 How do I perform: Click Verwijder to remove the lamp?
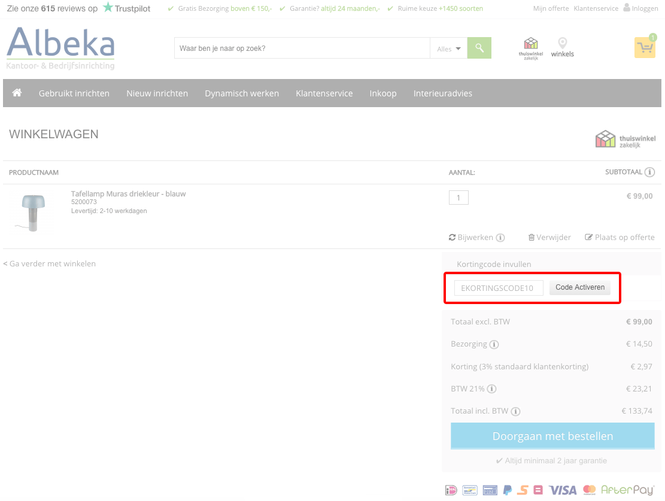549,238
